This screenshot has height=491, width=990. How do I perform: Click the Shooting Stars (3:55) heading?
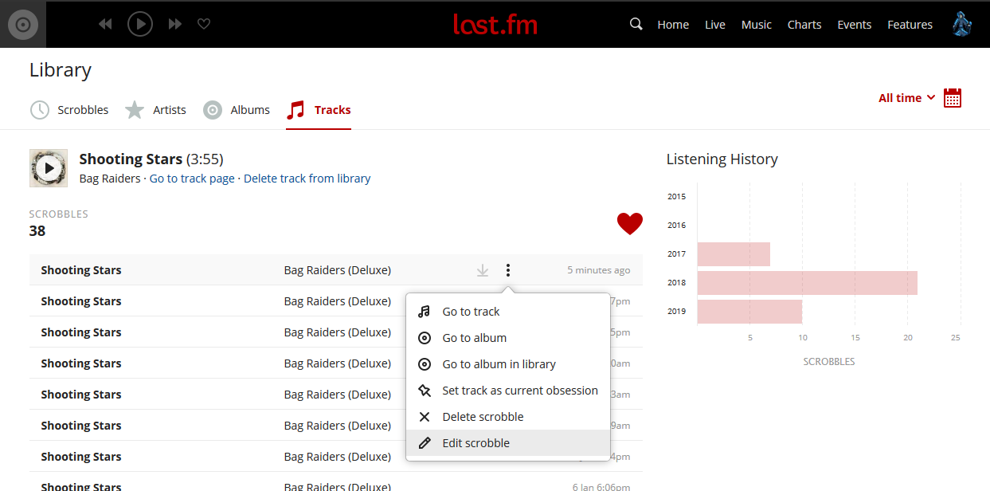point(151,159)
